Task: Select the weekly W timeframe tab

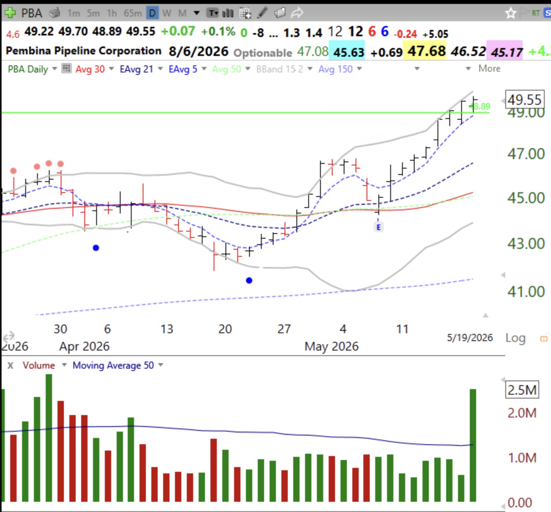Action: click(167, 13)
